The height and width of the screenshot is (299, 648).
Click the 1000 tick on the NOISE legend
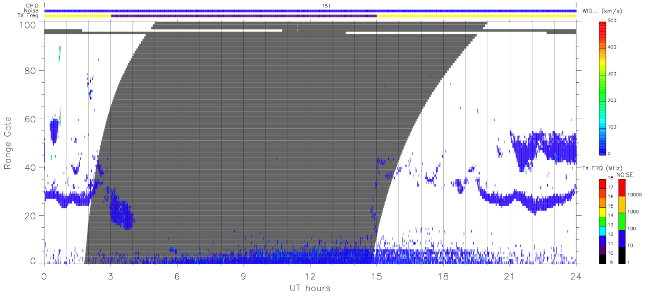tap(633, 213)
